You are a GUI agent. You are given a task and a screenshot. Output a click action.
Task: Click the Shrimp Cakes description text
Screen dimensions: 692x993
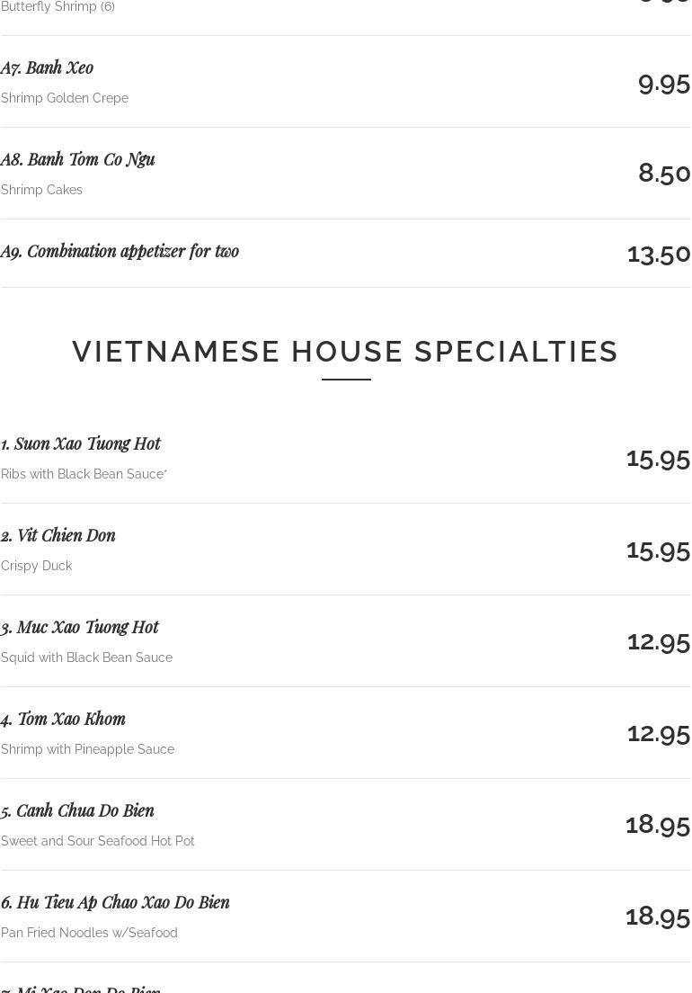pyautogui.click(x=41, y=190)
